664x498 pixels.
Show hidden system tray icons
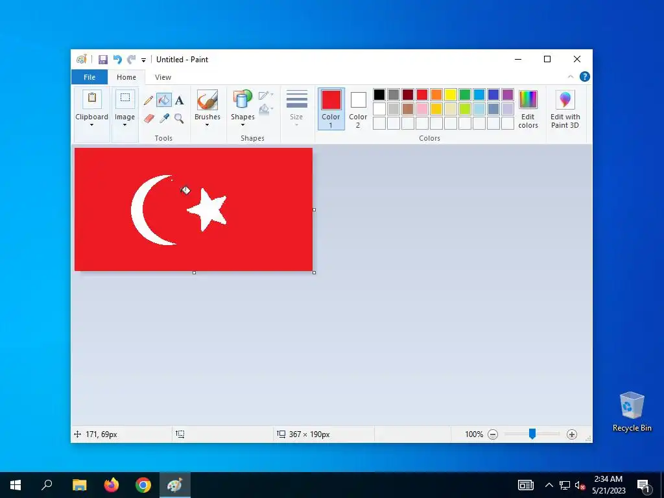click(549, 485)
